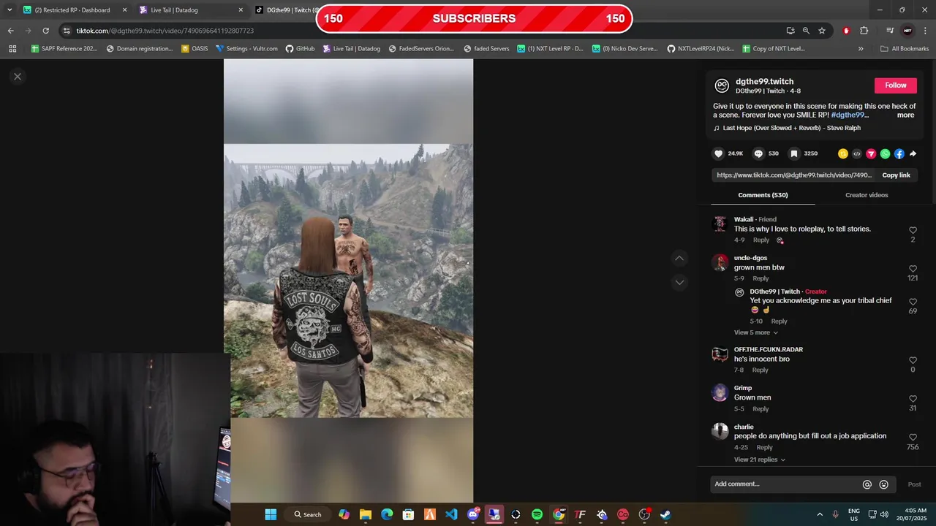The width and height of the screenshot is (936, 526).
Task: Like the creator's reply about tribal chief
Action: [x=913, y=302]
